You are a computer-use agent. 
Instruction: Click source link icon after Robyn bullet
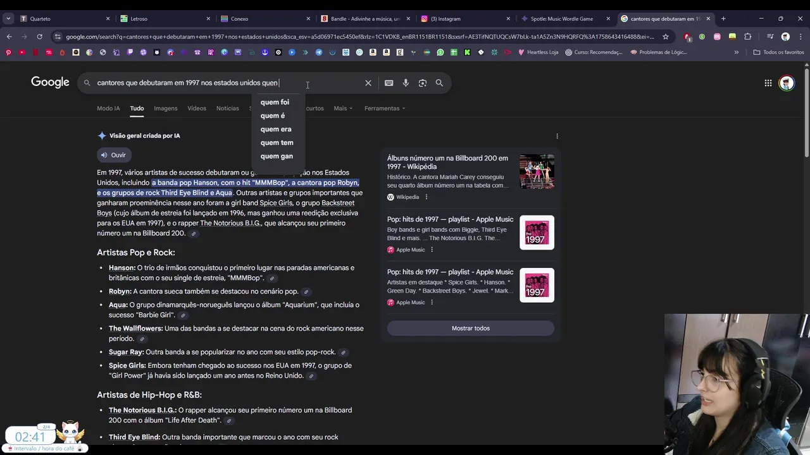(x=306, y=292)
